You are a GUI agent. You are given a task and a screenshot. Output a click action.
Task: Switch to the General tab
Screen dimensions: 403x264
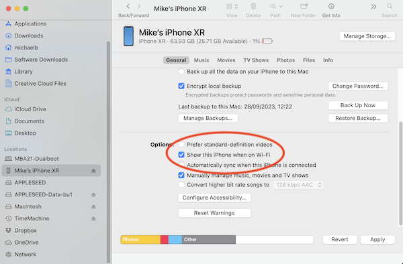coord(176,60)
